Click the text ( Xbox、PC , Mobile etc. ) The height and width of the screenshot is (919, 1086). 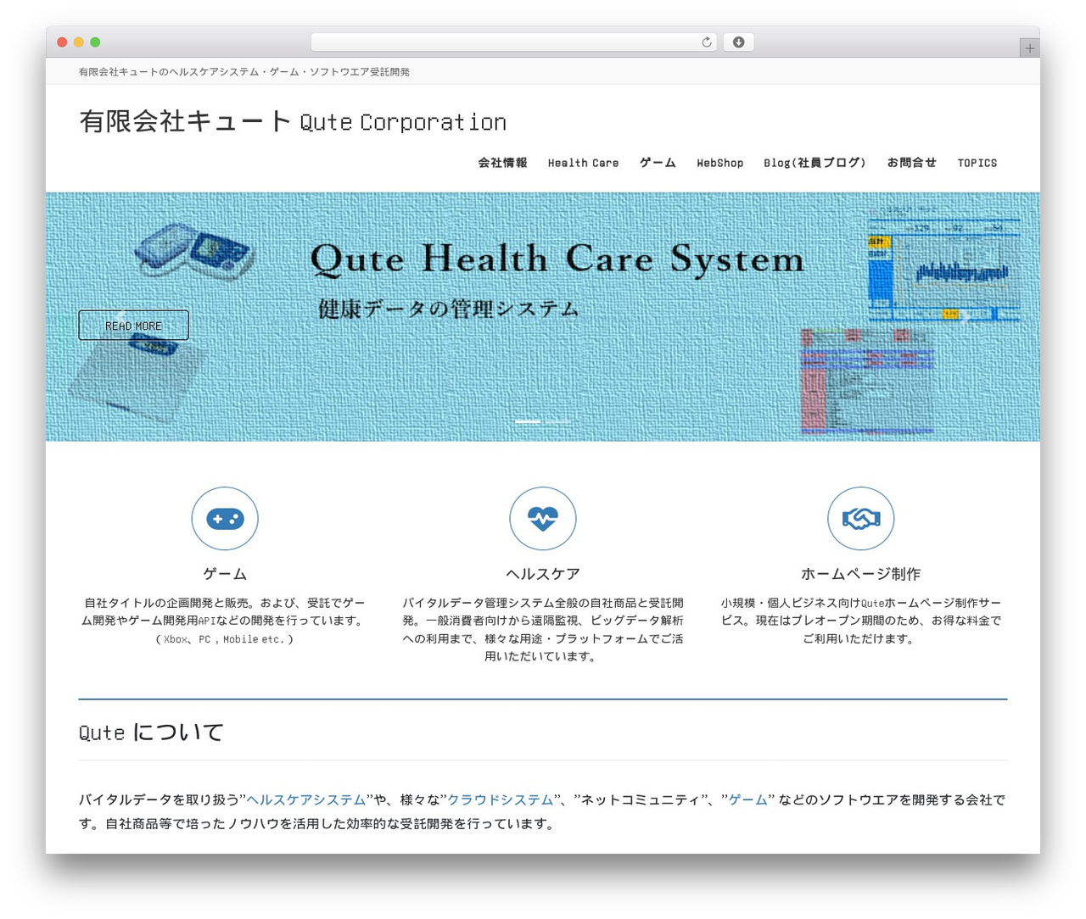click(x=225, y=639)
